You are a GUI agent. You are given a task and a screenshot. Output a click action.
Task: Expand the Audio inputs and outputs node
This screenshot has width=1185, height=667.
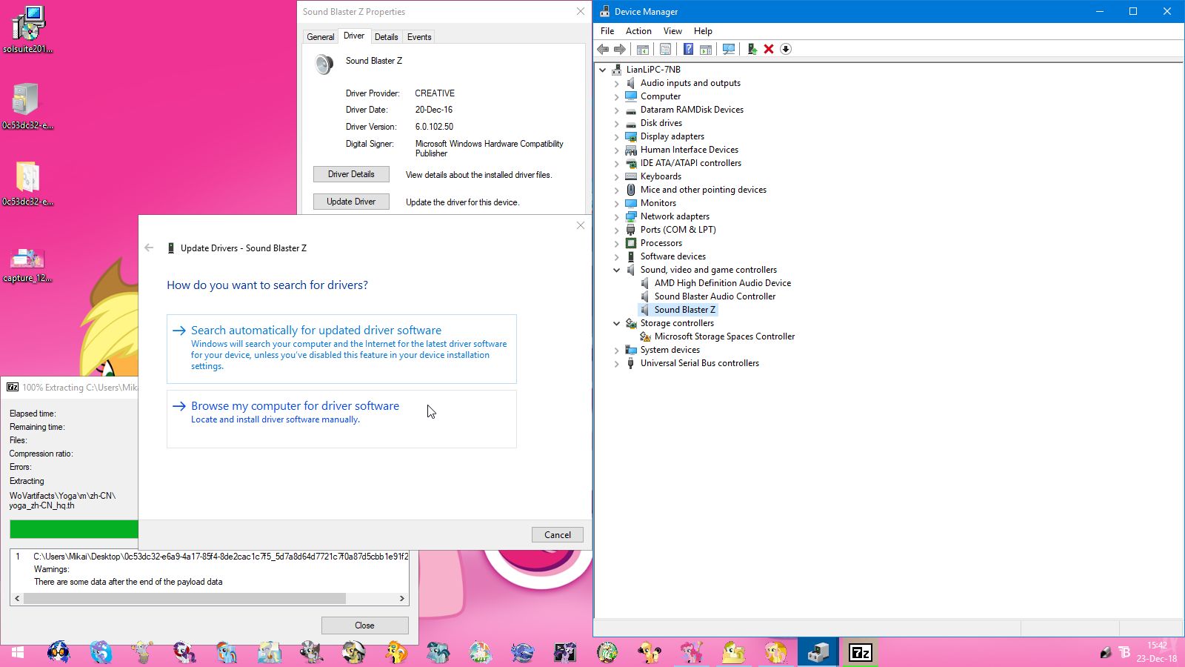click(616, 84)
